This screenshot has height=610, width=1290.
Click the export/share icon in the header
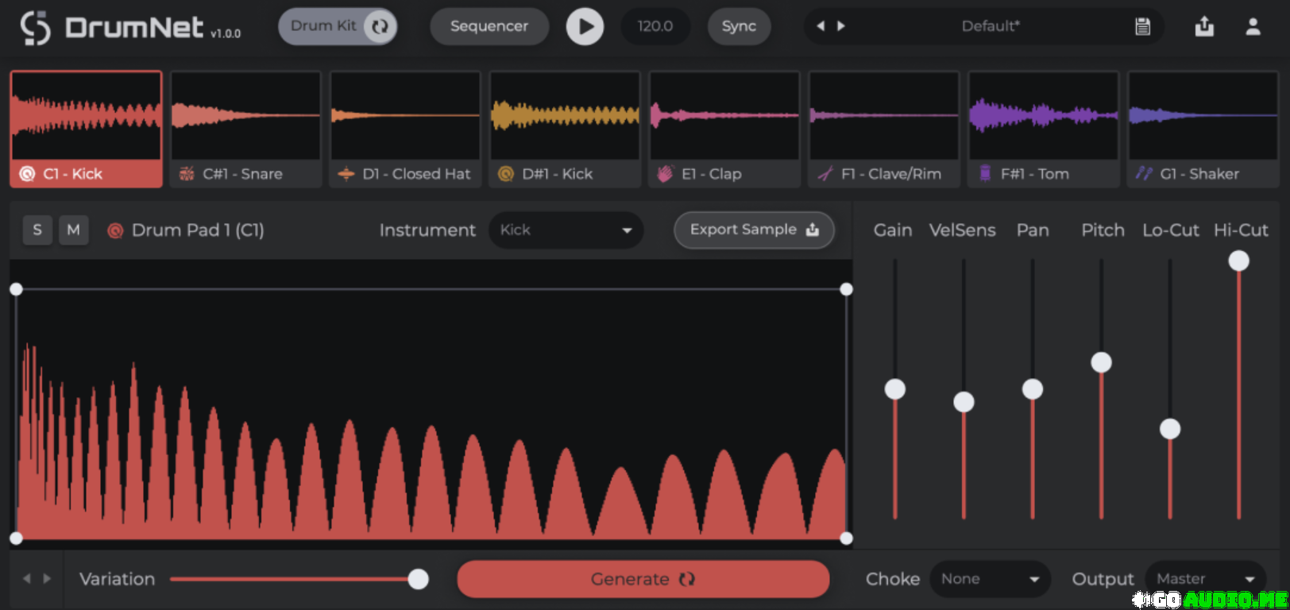[x=1204, y=26]
